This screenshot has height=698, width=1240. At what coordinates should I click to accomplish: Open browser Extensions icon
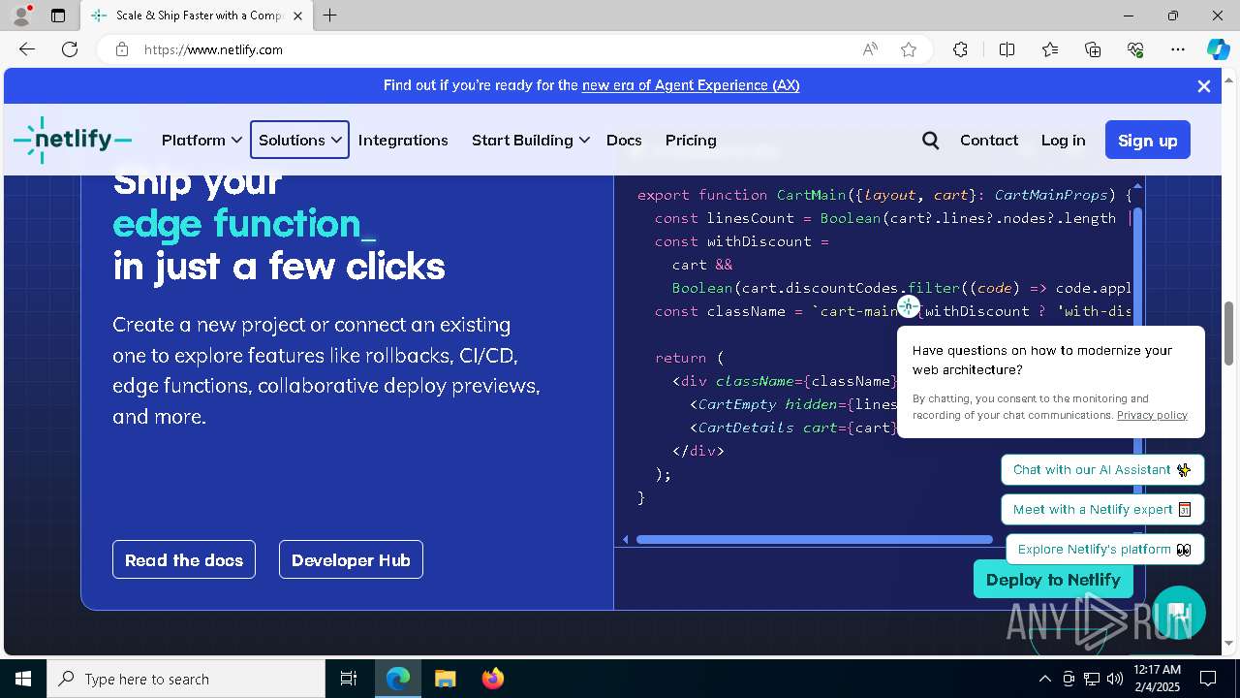960,49
